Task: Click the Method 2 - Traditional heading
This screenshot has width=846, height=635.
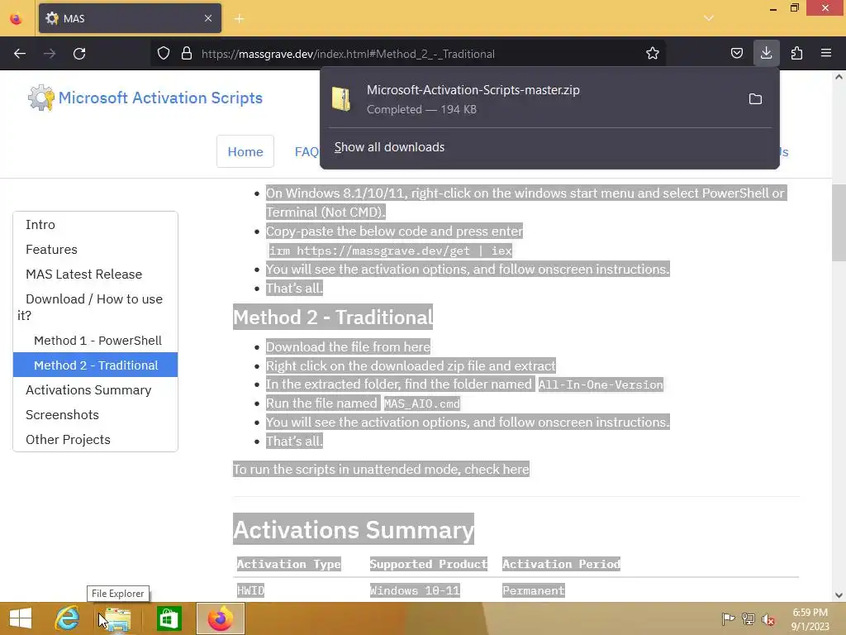Action: click(x=332, y=317)
